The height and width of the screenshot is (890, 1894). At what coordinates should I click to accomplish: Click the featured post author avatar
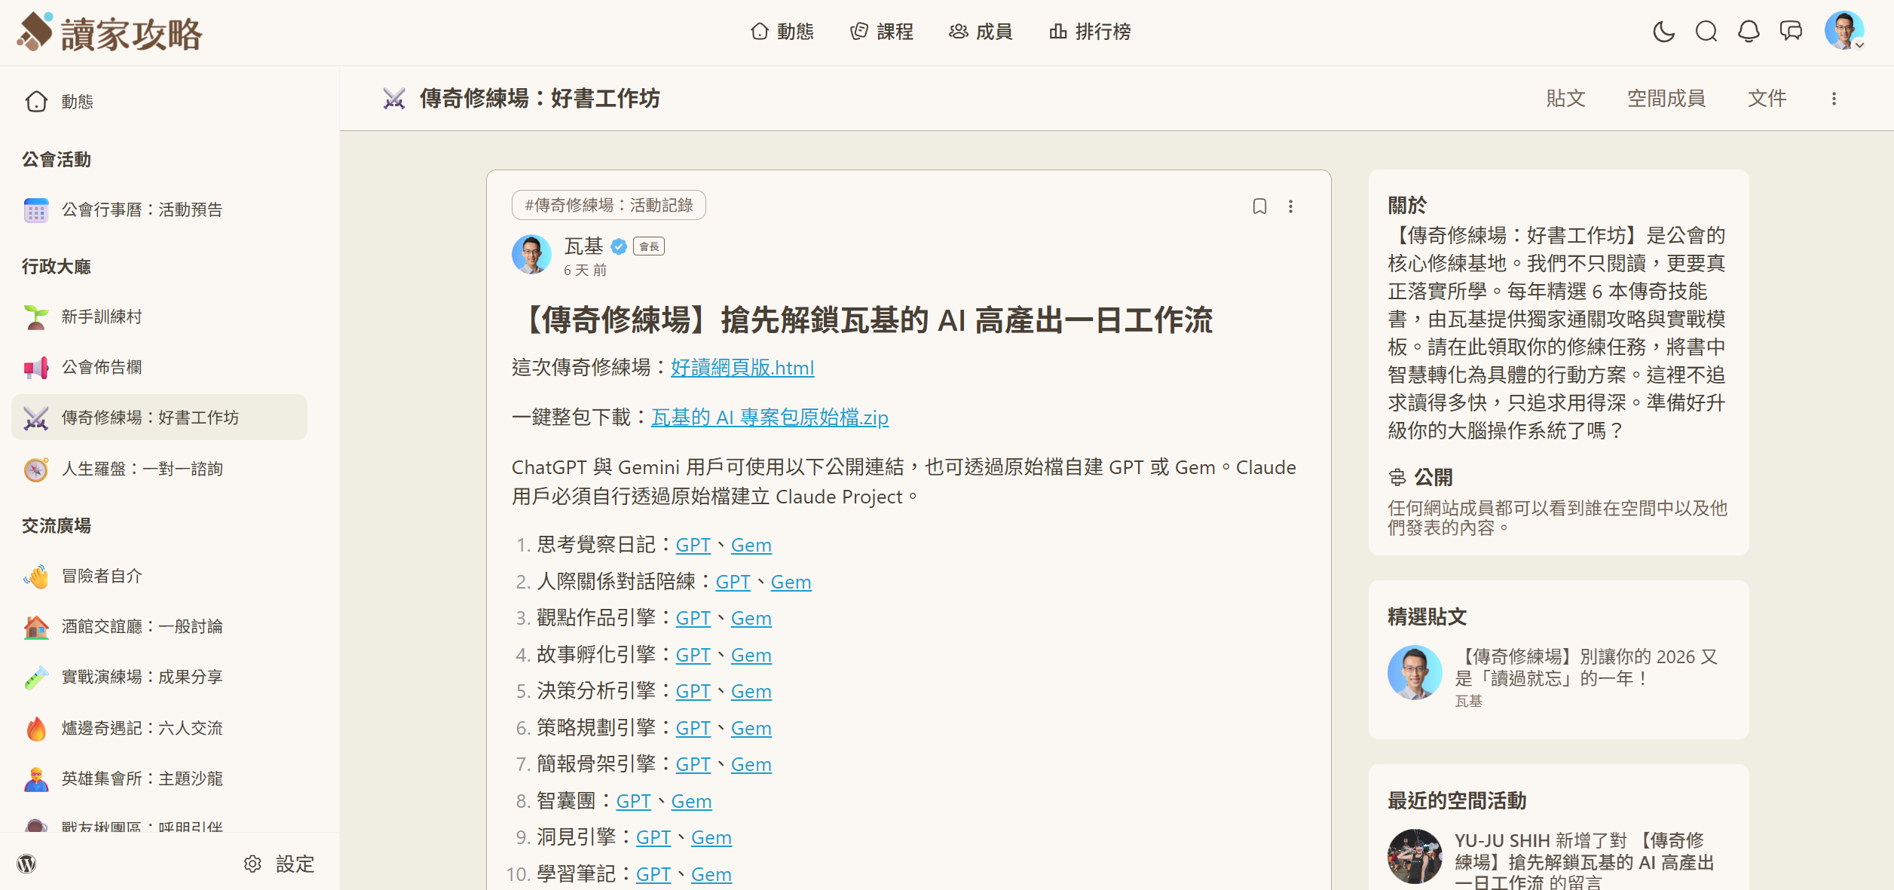pyautogui.click(x=1415, y=672)
